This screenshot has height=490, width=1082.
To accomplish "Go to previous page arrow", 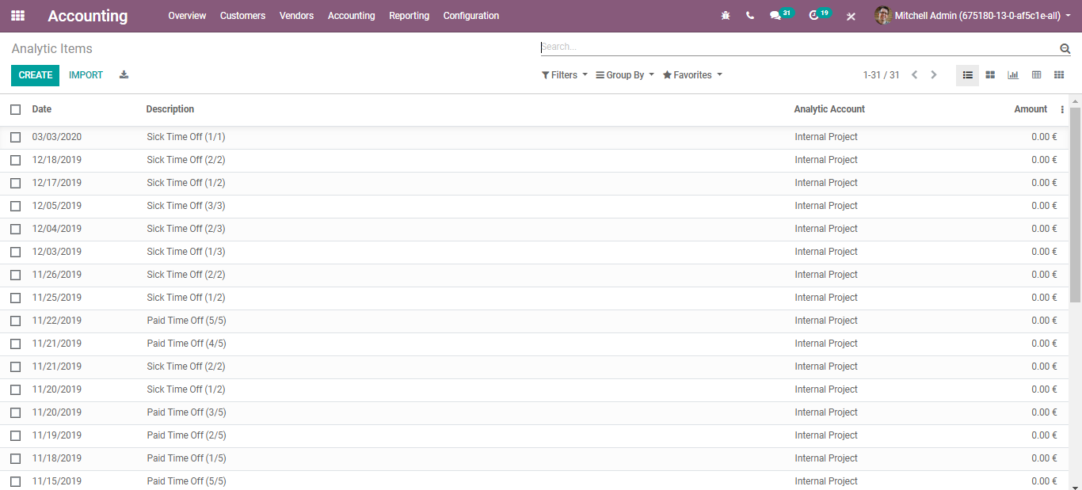I will (x=914, y=75).
